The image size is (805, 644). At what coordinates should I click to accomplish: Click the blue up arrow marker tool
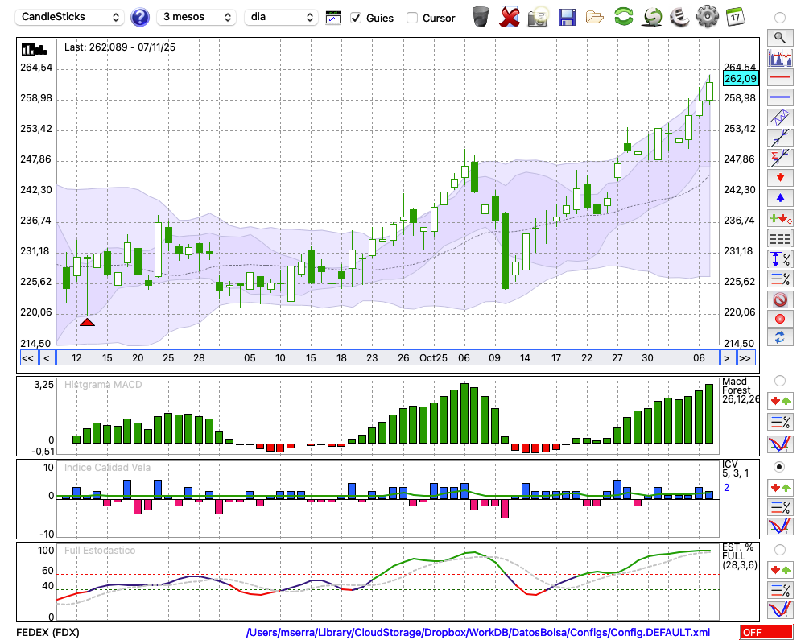[780, 198]
